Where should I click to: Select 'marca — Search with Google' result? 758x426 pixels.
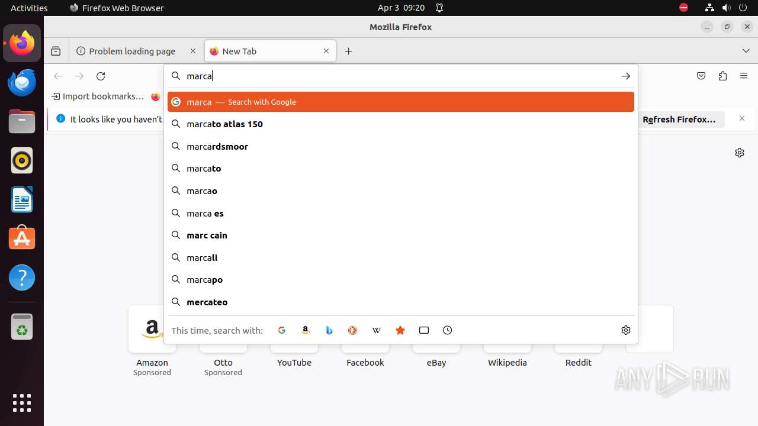(401, 102)
